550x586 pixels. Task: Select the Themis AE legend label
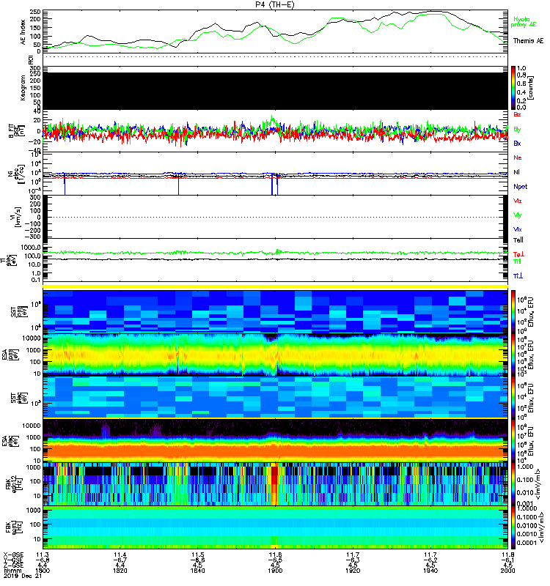click(528, 41)
